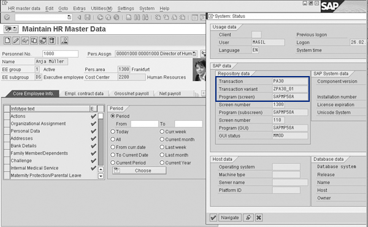
Task: Select the All radio button
Action: (113, 139)
